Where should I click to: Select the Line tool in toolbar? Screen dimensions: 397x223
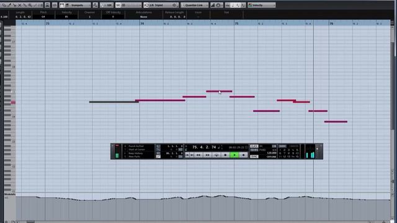coord(35,5)
